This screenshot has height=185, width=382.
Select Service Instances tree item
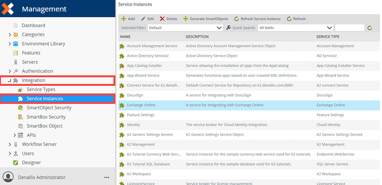pyautogui.click(x=57, y=99)
